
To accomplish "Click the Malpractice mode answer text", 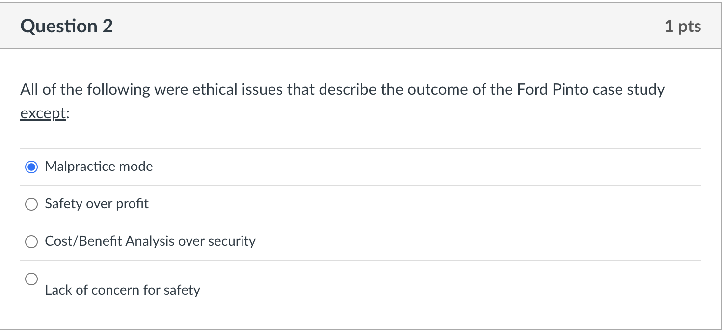I will pyautogui.click(x=99, y=167).
